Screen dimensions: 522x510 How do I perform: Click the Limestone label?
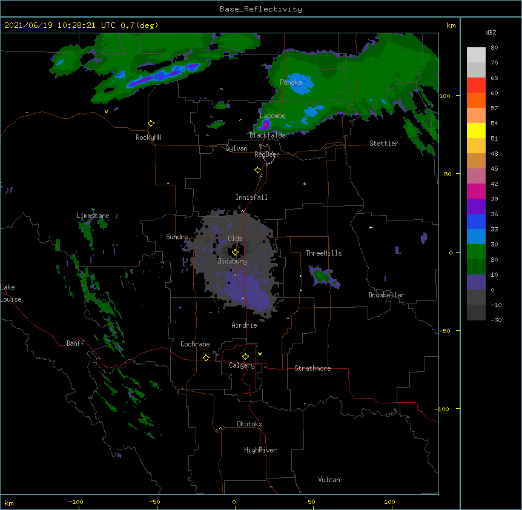coord(93,216)
